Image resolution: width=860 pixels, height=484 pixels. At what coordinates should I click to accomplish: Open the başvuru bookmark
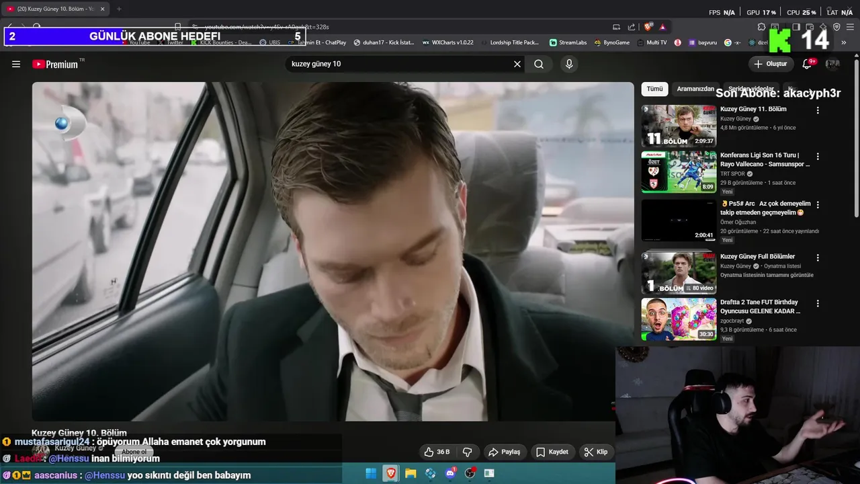click(702, 42)
